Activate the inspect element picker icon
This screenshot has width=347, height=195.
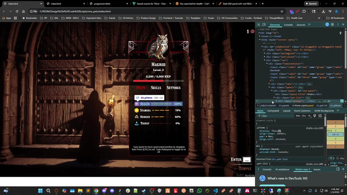point(258,25)
